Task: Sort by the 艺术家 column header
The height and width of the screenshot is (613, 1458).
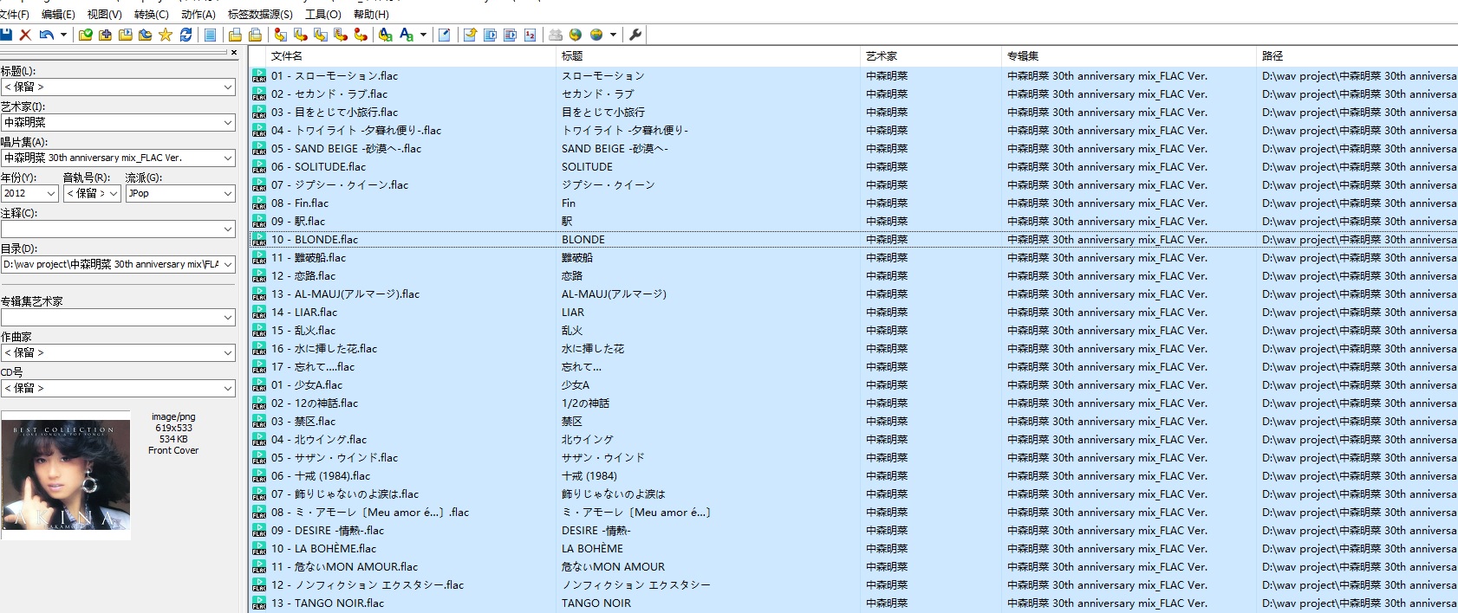Action: [931, 55]
